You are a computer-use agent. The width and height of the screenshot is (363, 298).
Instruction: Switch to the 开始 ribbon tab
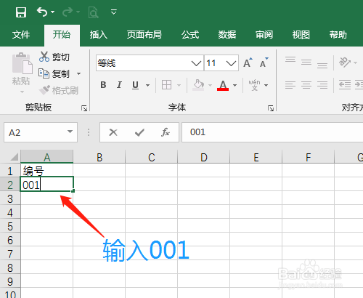point(62,35)
